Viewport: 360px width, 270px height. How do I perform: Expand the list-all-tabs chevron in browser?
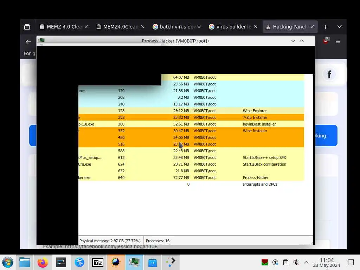(x=339, y=27)
